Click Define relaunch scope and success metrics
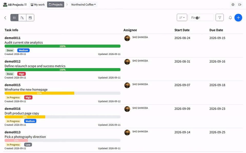The image size is (246, 153). click(x=35, y=66)
